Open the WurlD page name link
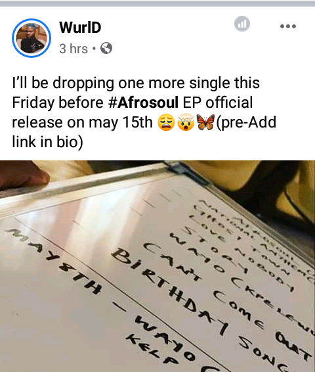The width and height of the screenshot is (315, 372). [x=80, y=28]
